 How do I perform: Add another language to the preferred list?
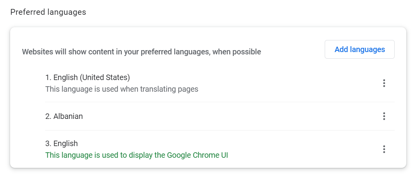(x=359, y=49)
